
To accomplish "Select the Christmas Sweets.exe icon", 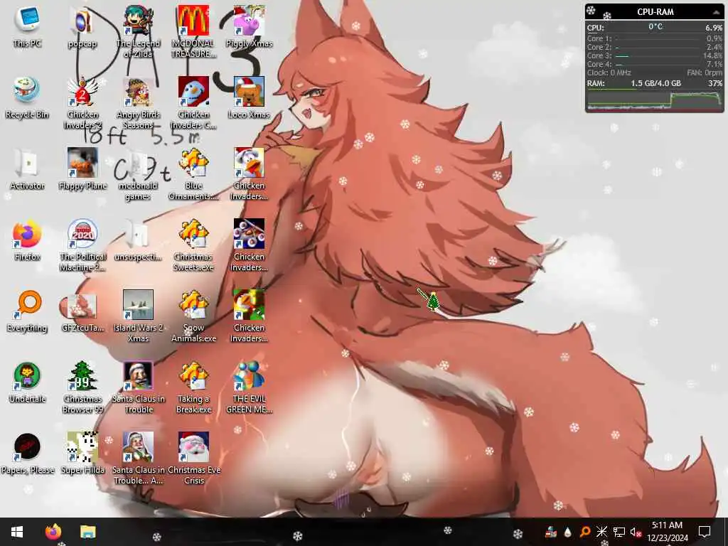I will (x=193, y=245).
